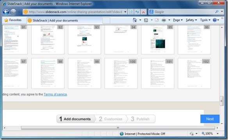Select page thumbnail number 95
Viewport: 228px width, 140px height.
point(158,40)
